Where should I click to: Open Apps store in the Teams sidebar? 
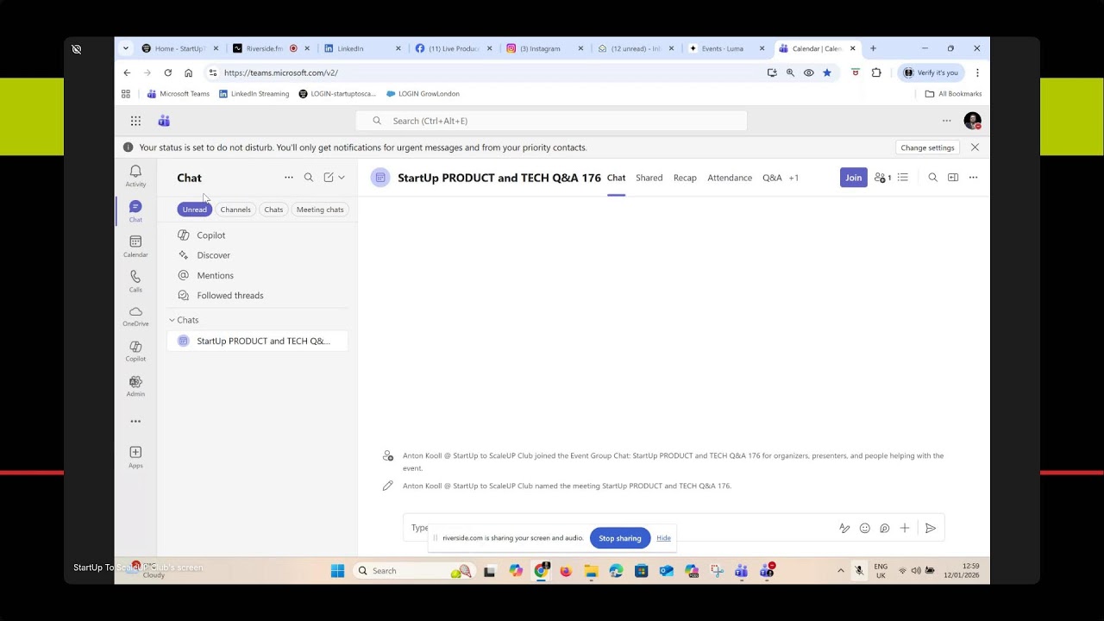[135, 457]
